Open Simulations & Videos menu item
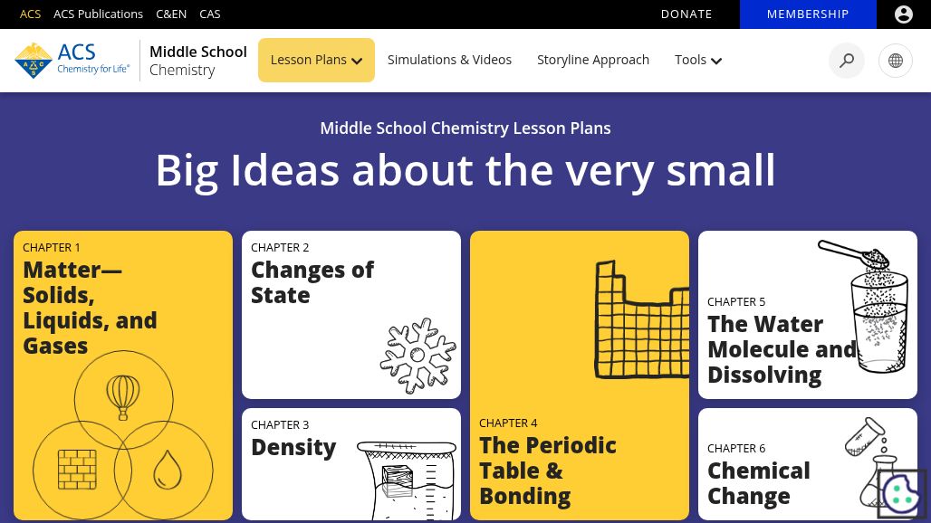Image resolution: width=931 pixels, height=523 pixels. 449,61
